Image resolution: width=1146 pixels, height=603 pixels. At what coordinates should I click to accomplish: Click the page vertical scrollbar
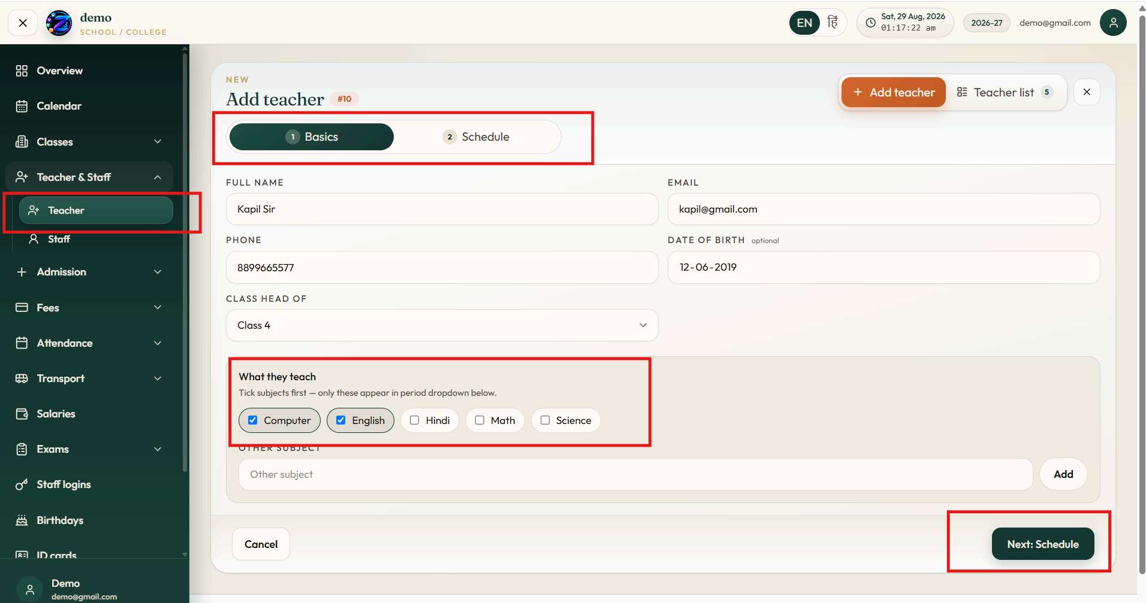[x=1142, y=293]
